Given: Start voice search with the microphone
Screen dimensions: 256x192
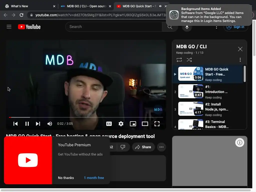Looking at the screenshot, I should (x=187, y=27).
